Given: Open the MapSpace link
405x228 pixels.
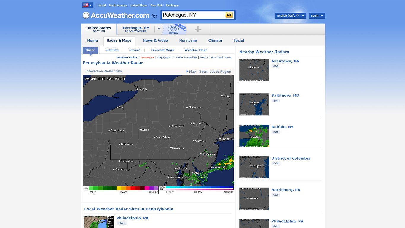Looking at the screenshot, I should coord(165,58).
